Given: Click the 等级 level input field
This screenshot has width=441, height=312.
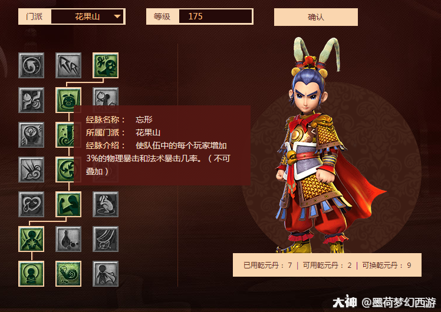Looking at the screenshot, I should tap(215, 16).
